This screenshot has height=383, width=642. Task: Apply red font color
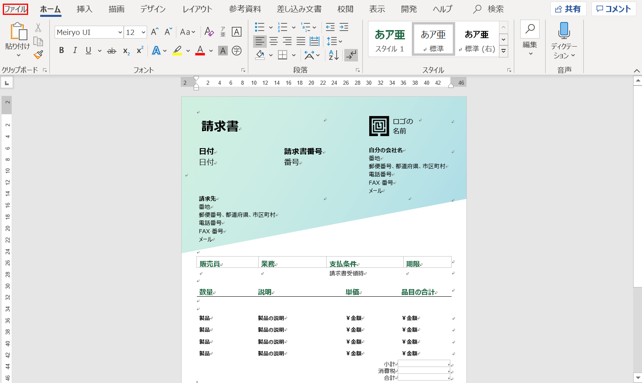[200, 51]
